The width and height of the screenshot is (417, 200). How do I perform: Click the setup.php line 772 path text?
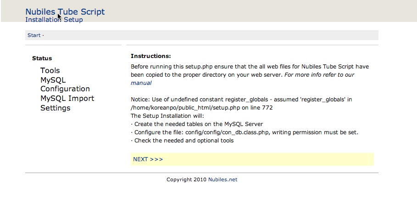tap(201, 108)
